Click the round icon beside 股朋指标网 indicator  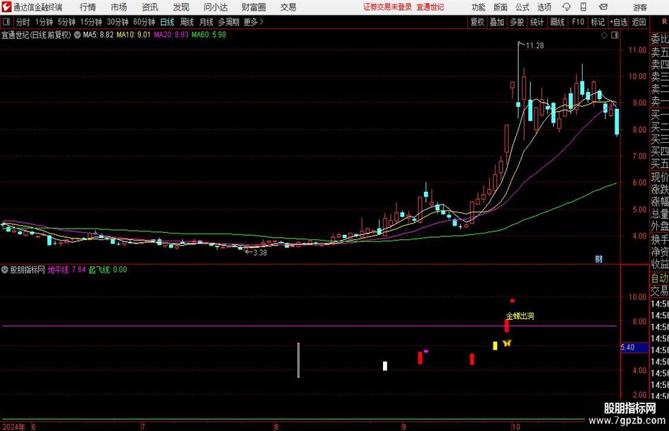click(5, 270)
